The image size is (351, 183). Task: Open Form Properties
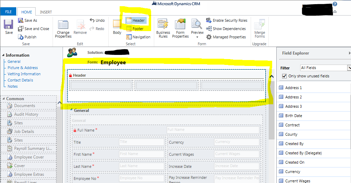[181, 29]
